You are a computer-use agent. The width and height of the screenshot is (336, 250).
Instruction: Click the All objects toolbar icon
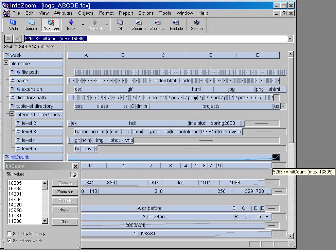[120, 25]
